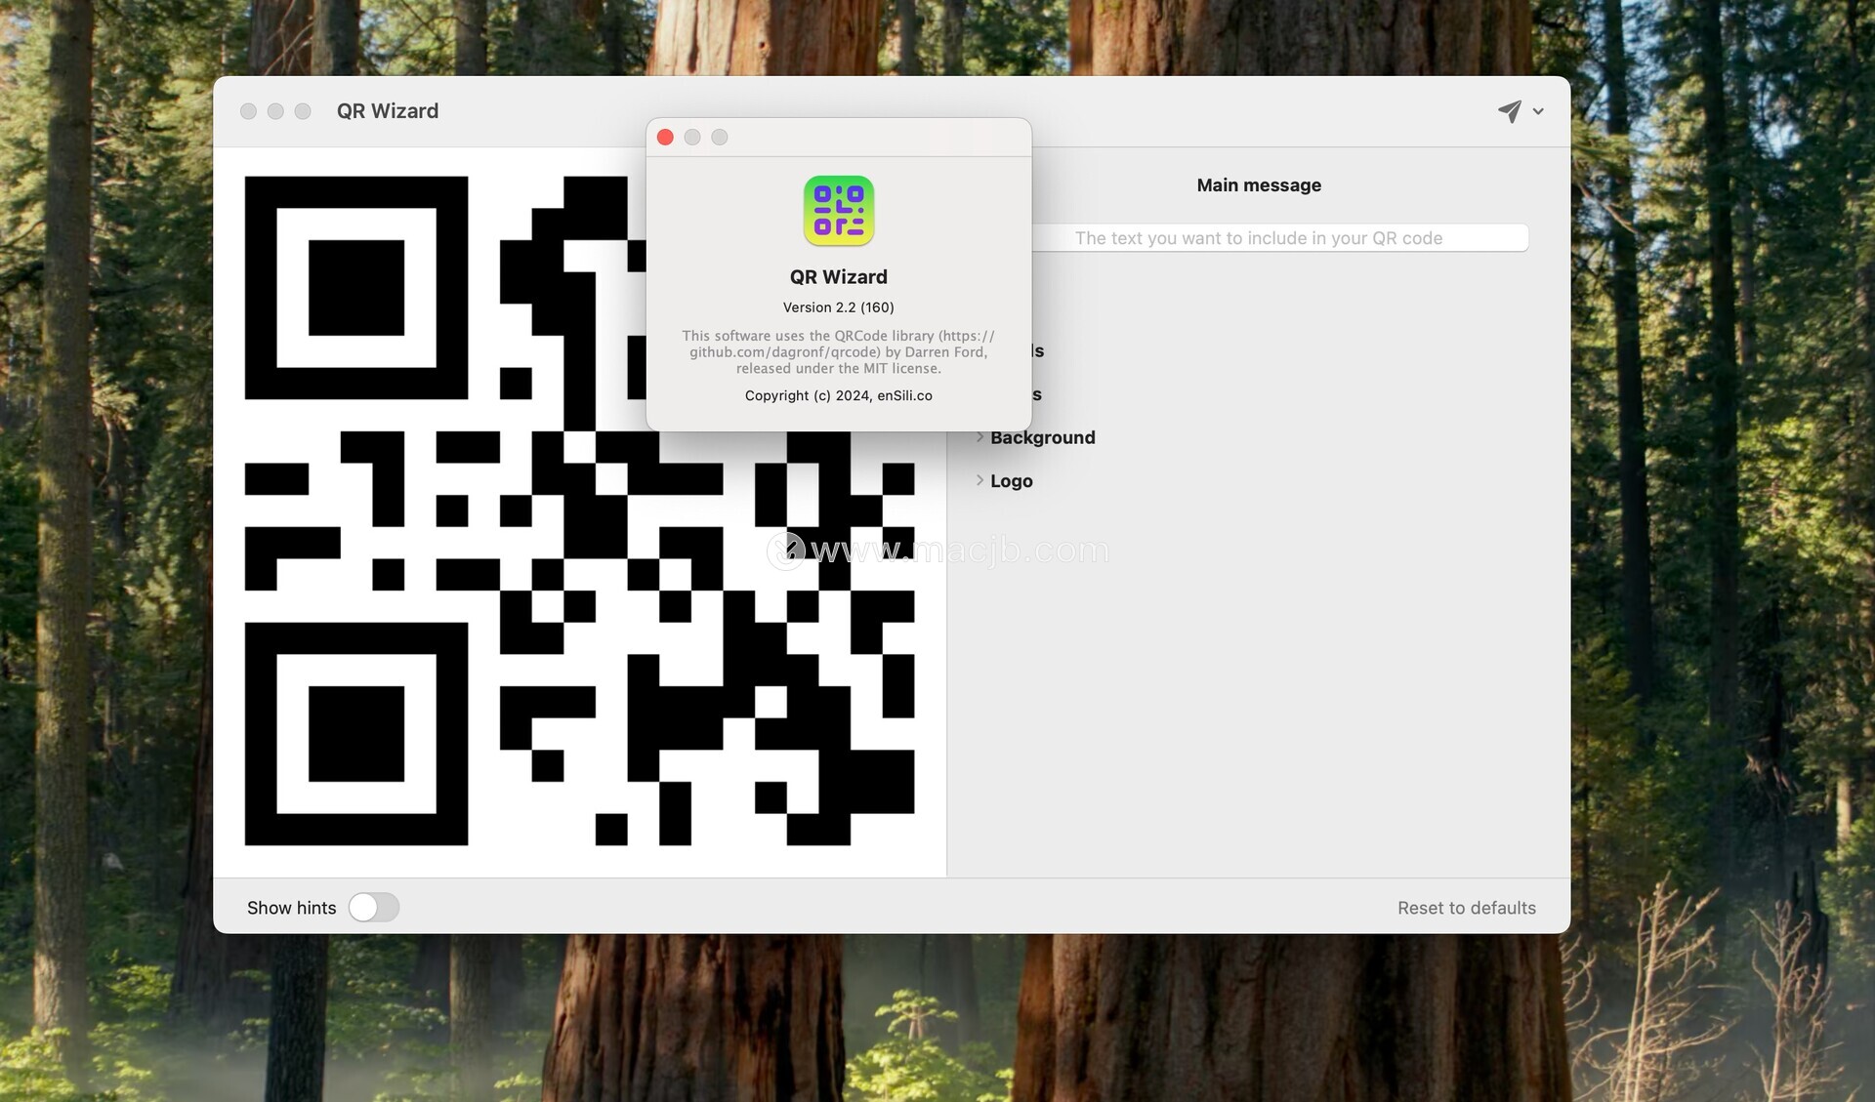The image size is (1875, 1102).
Task: Click the QR Wizard name in About dialog
Action: click(839, 277)
